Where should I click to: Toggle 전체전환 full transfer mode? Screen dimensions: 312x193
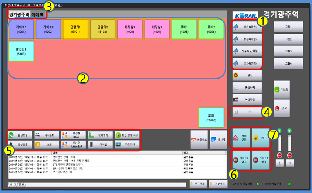pyautogui.click(x=240, y=138)
